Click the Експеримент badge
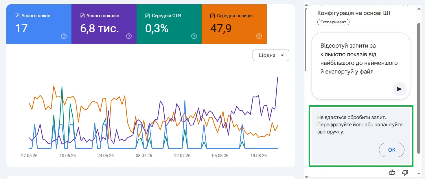Screen dimensions: 425x179 coord(333,22)
